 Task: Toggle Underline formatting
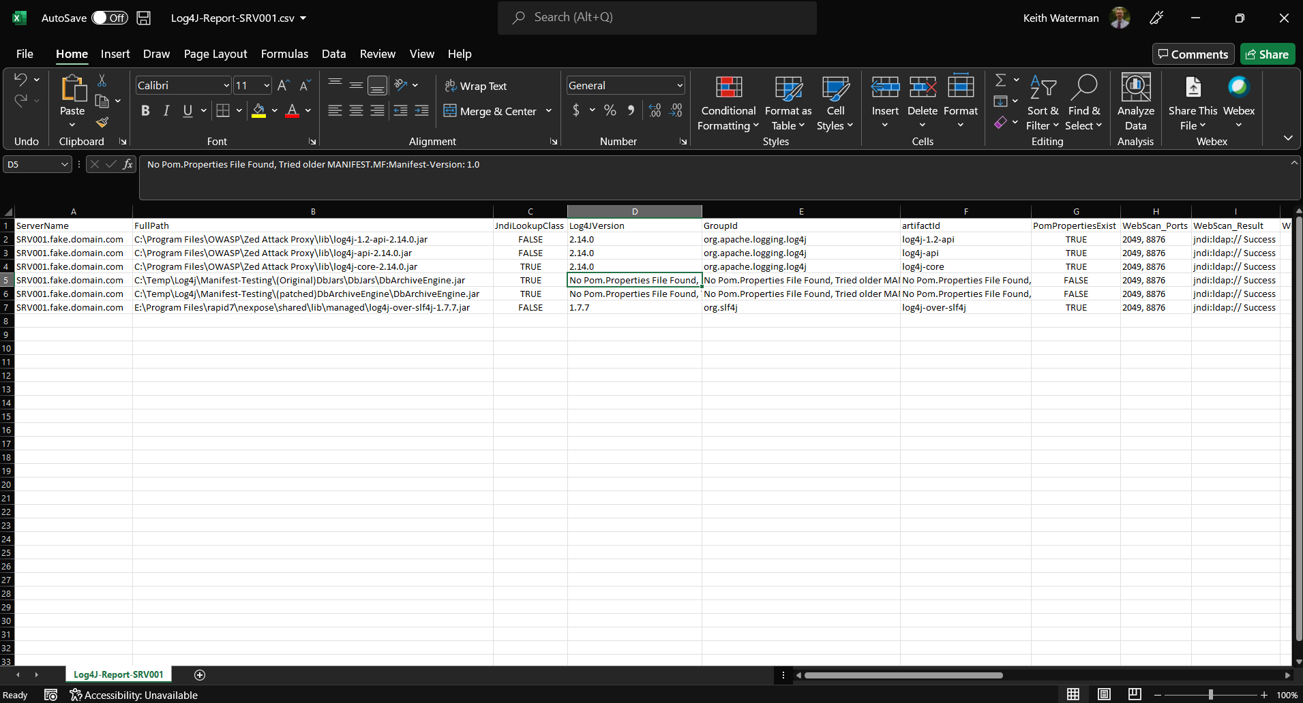click(188, 110)
